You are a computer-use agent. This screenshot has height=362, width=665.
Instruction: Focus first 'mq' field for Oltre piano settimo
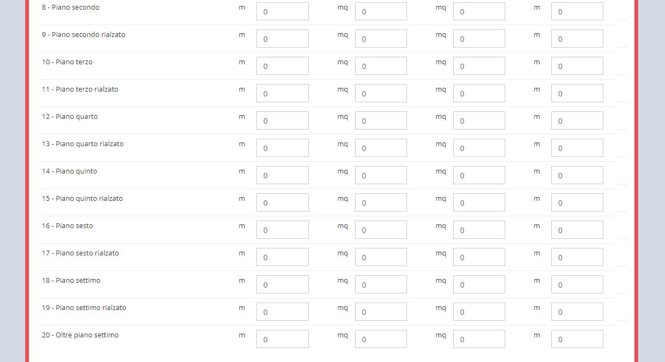381,339
